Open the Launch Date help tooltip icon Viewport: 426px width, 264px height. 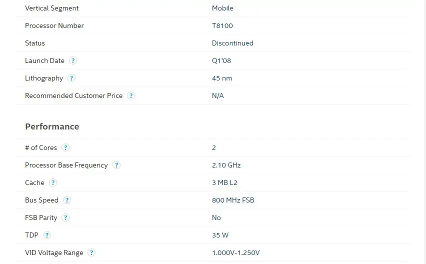click(73, 60)
